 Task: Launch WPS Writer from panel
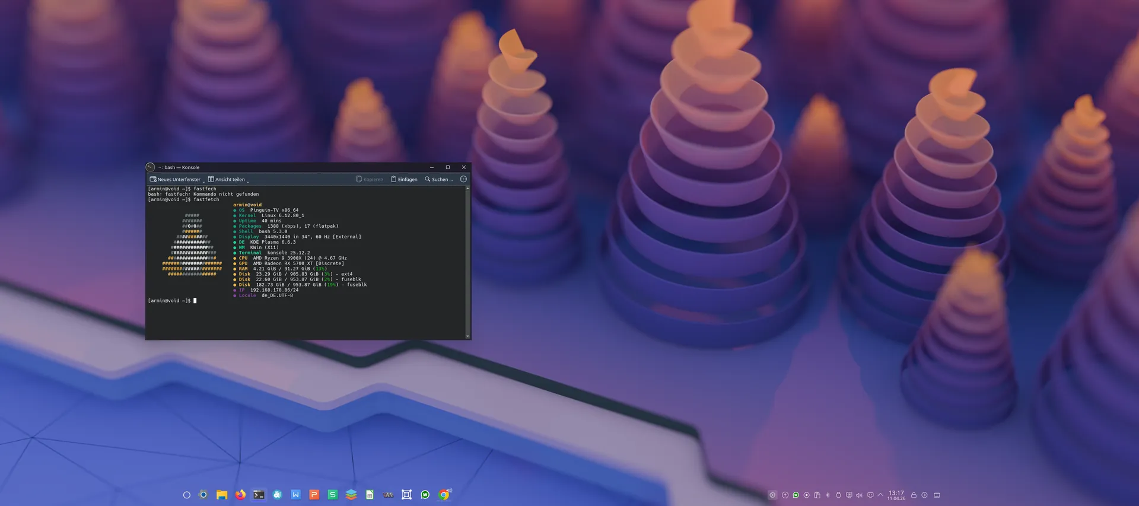point(295,495)
